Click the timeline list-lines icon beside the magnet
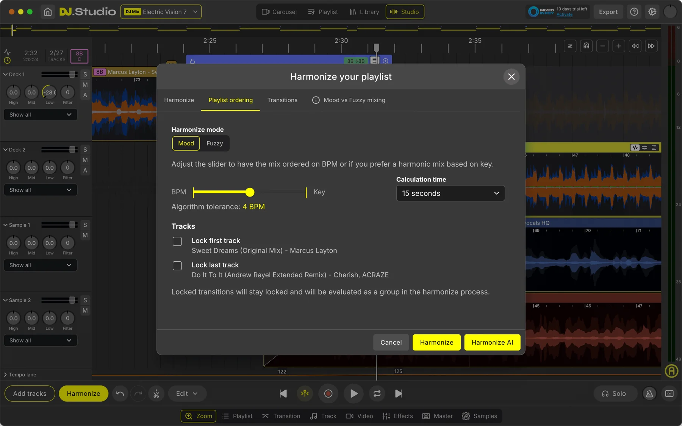The width and height of the screenshot is (682, 426). pos(570,46)
